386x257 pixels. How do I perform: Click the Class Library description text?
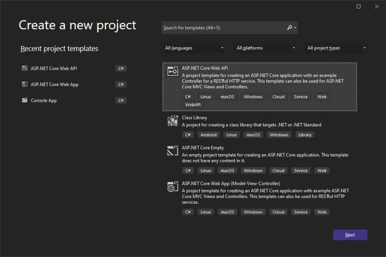(x=251, y=125)
